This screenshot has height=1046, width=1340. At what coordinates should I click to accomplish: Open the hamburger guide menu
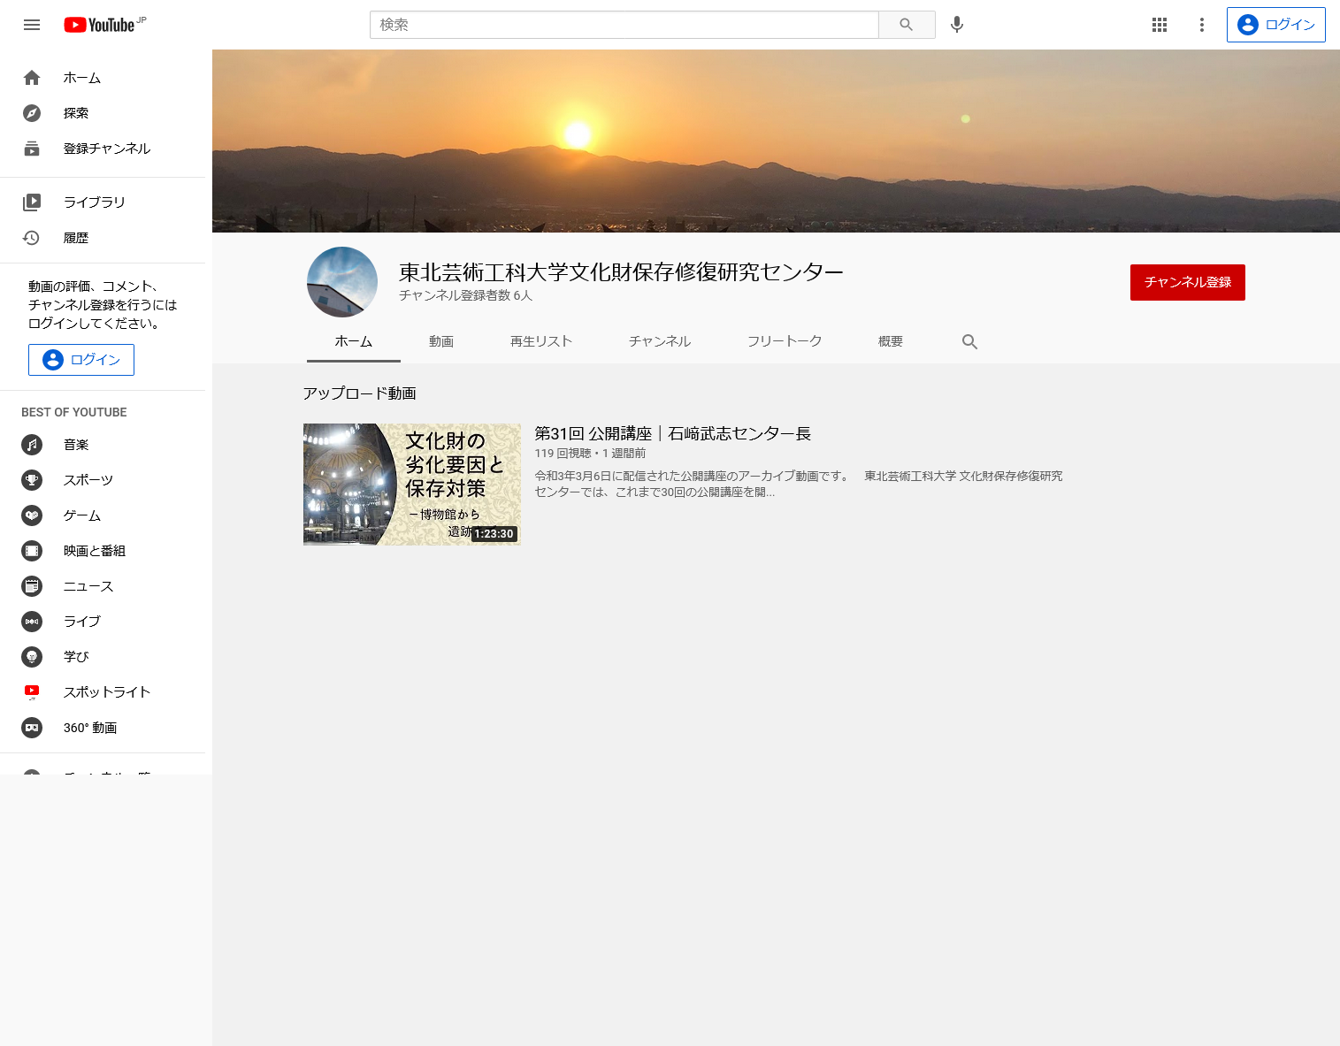pyautogui.click(x=32, y=25)
